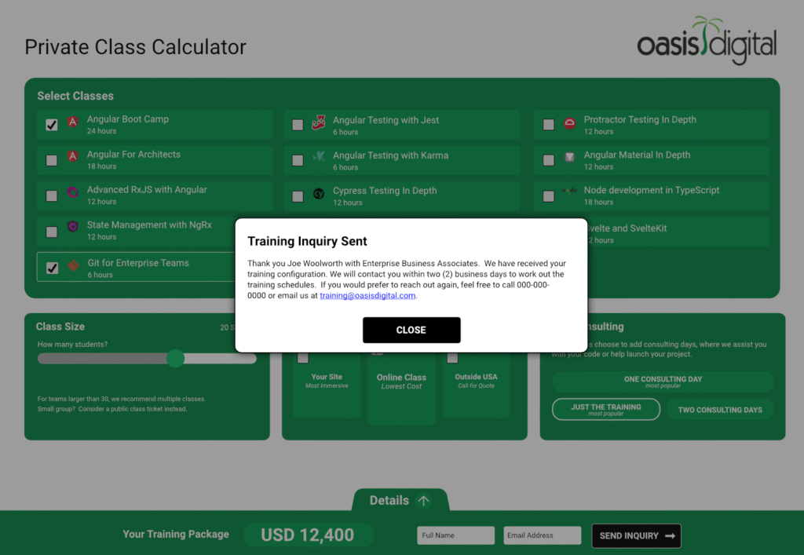Click the class size slider handle
Viewport: 804px width, 555px height.
pos(176,359)
